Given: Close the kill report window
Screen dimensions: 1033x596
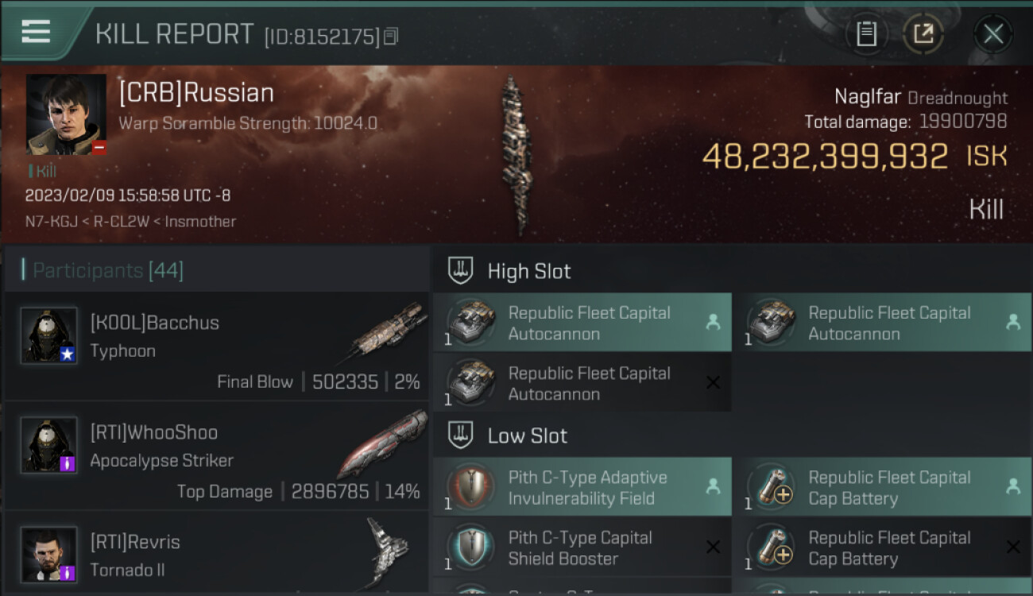Looking at the screenshot, I should [x=992, y=34].
